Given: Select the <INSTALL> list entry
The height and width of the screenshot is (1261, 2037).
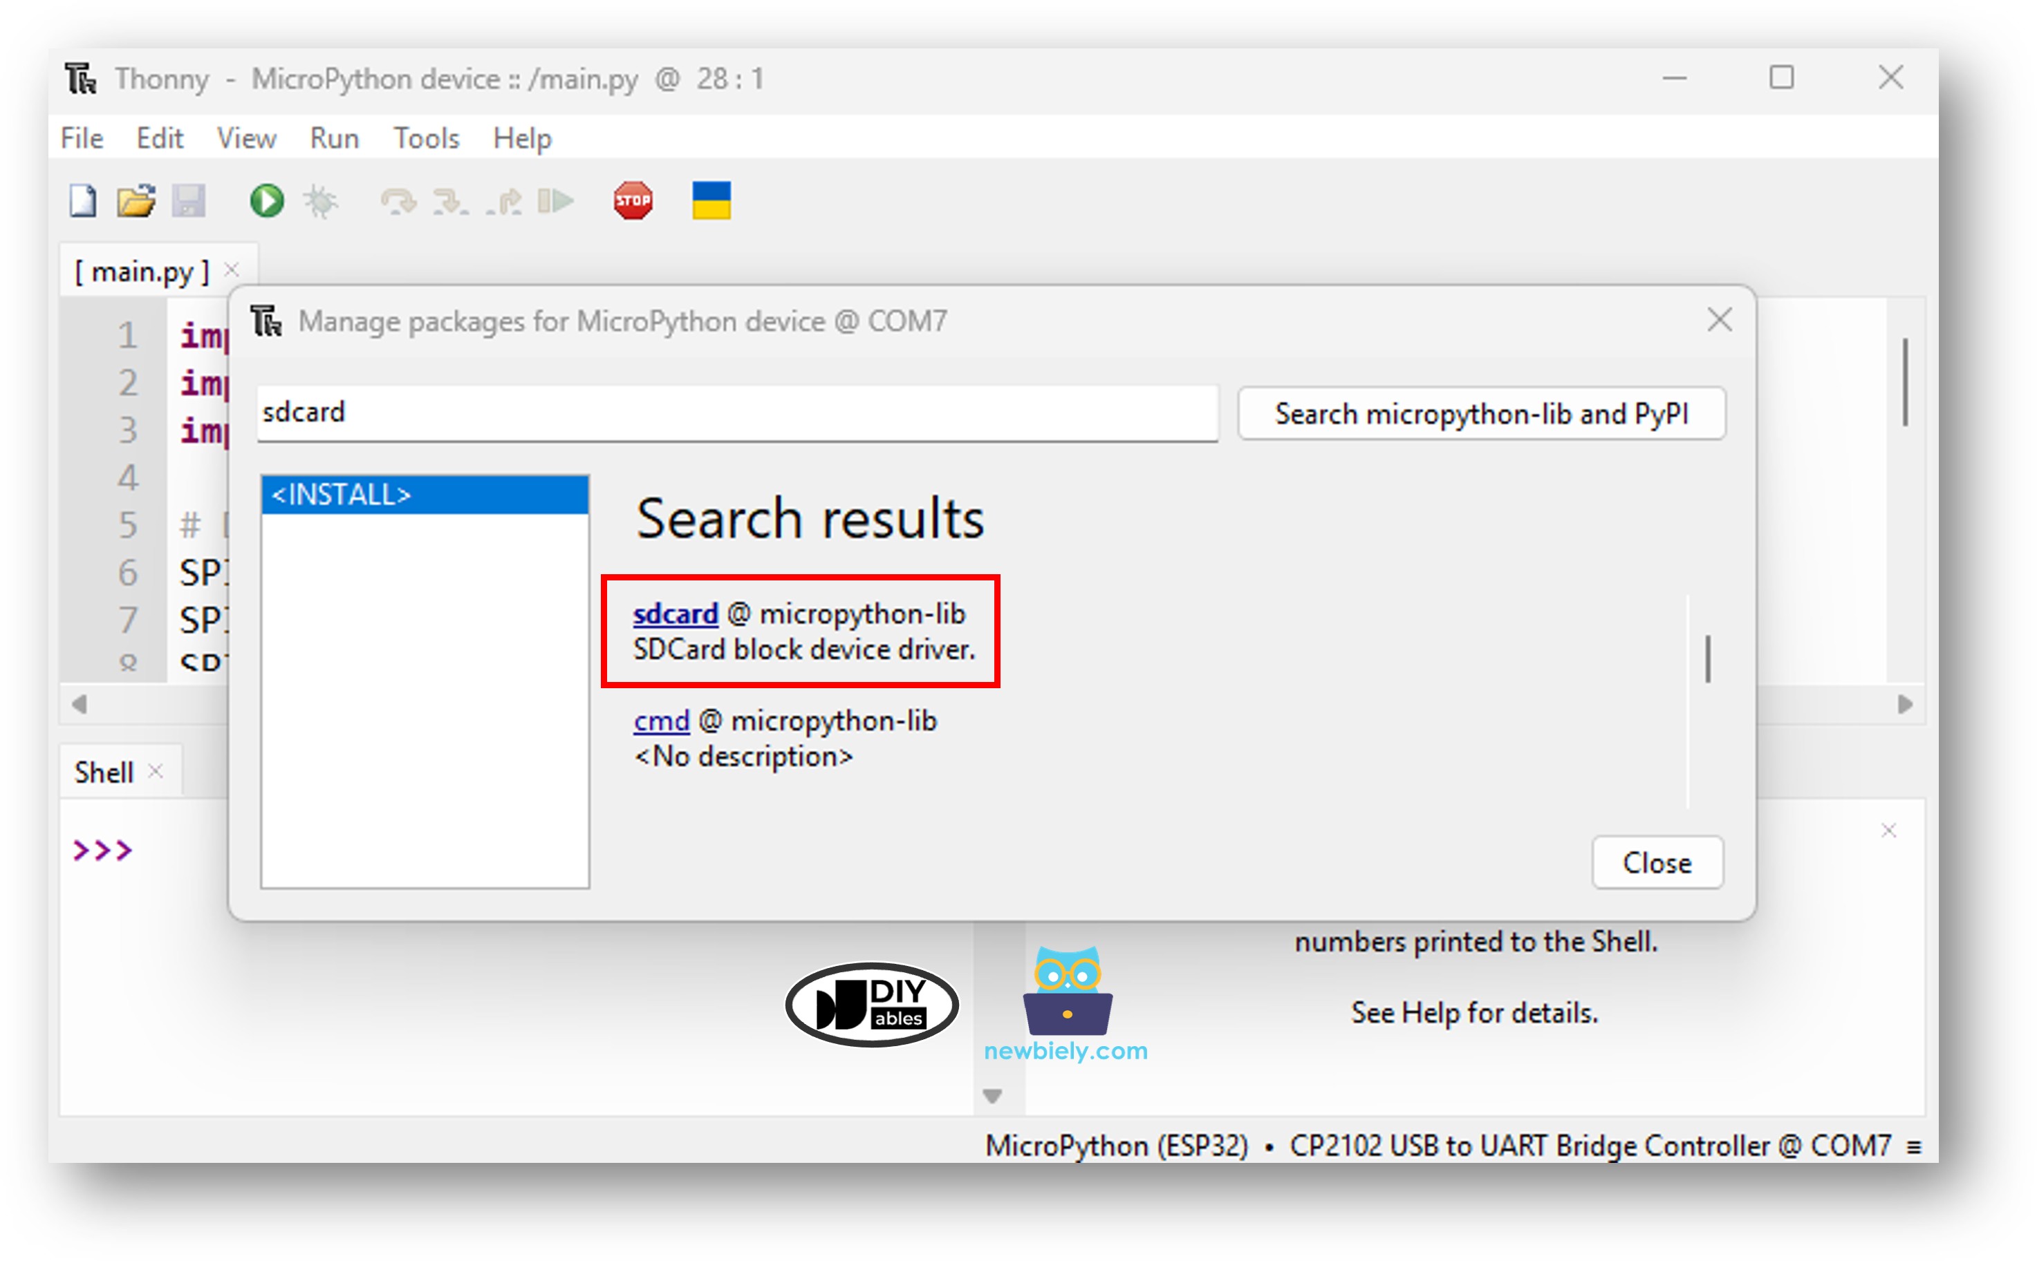Looking at the screenshot, I should coord(425,495).
